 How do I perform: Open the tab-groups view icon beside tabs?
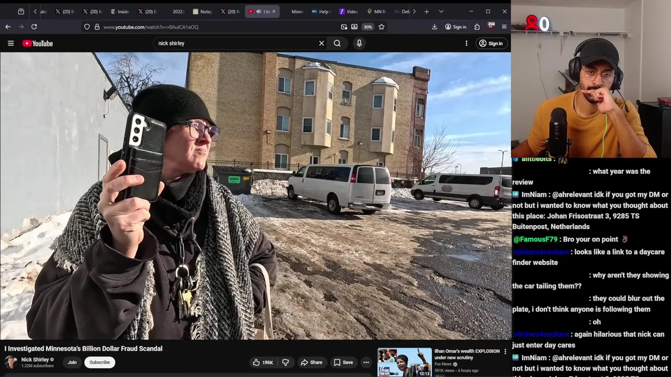pos(21,12)
